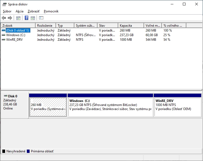This screenshot has height=161, width=203.
Task: Click the Disk 0 drive icon in lower pane
Action: click(x=5, y=96)
